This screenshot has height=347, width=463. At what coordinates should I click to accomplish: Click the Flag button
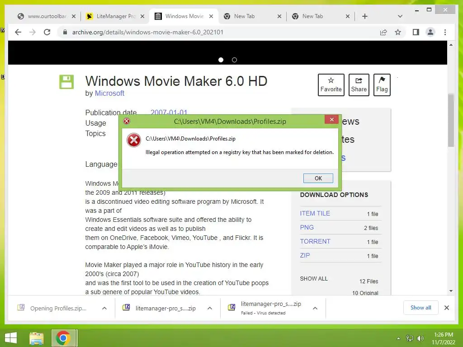click(382, 85)
